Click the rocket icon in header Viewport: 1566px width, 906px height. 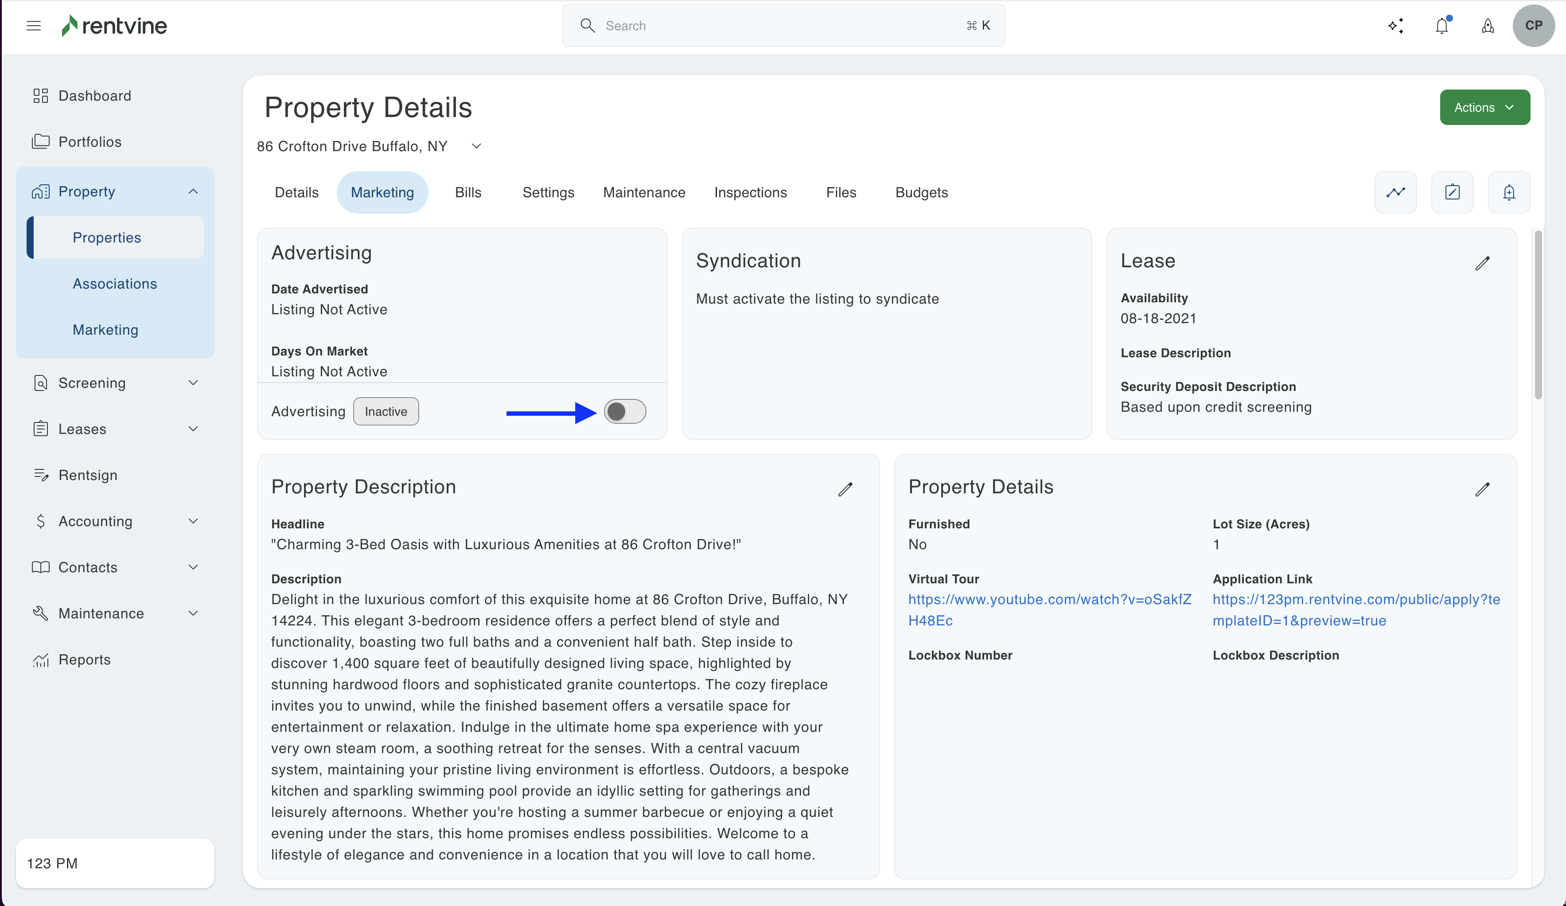click(1488, 25)
